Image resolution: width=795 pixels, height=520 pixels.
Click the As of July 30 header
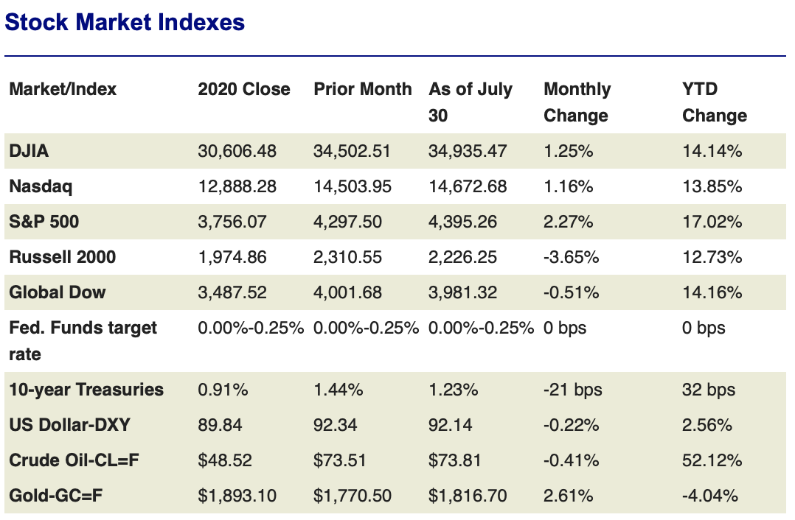[x=471, y=102]
